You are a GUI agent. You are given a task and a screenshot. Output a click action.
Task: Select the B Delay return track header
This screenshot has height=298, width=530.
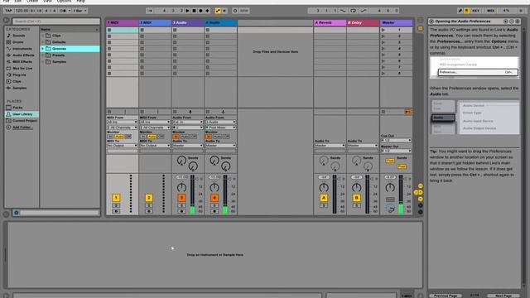(x=363, y=22)
